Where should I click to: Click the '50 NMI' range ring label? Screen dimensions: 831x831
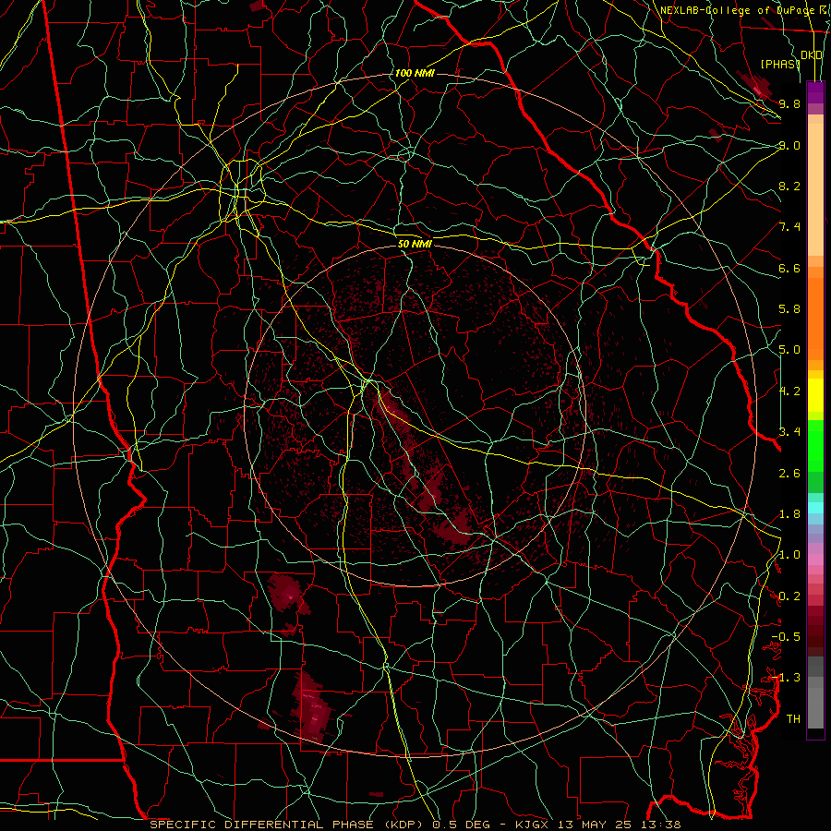click(415, 244)
